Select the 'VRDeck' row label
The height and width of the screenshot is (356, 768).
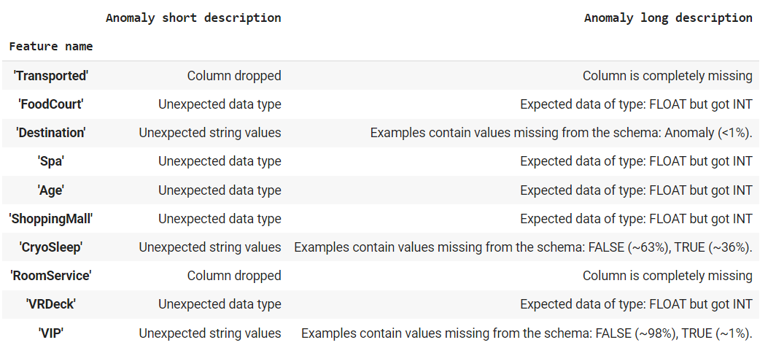click(51, 304)
